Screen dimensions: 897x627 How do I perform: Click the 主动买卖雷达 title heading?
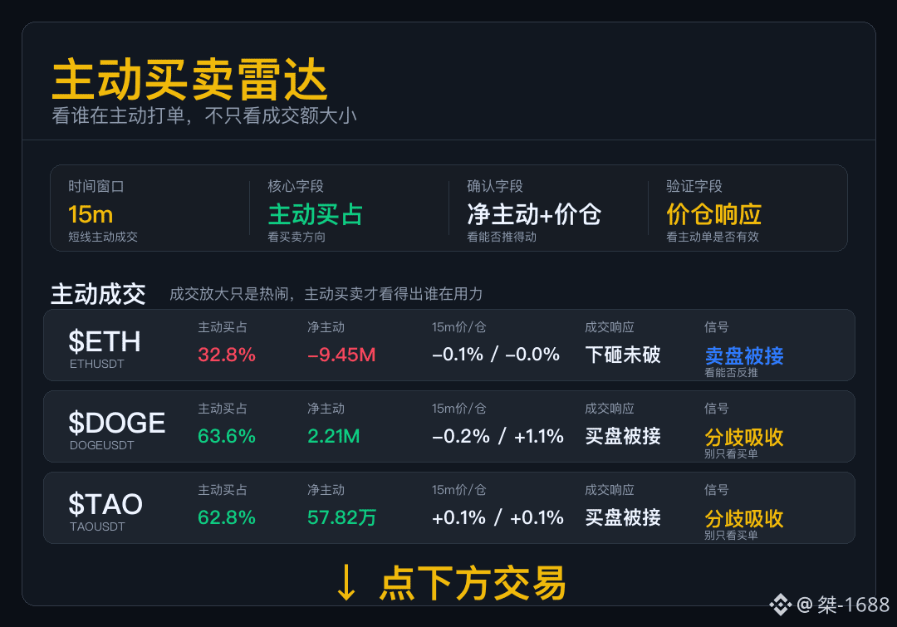click(189, 80)
